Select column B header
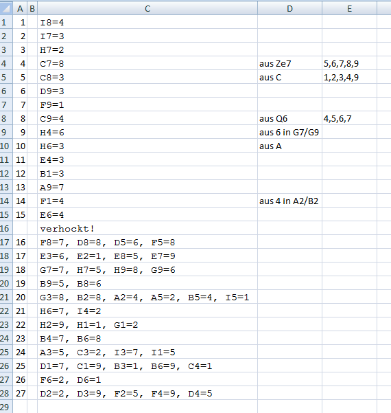Screen dimensions: 391x413 point(32,8)
